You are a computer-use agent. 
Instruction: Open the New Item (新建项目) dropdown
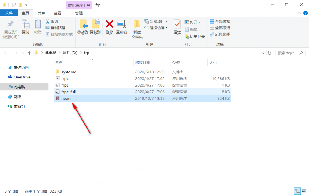(156, 22)
